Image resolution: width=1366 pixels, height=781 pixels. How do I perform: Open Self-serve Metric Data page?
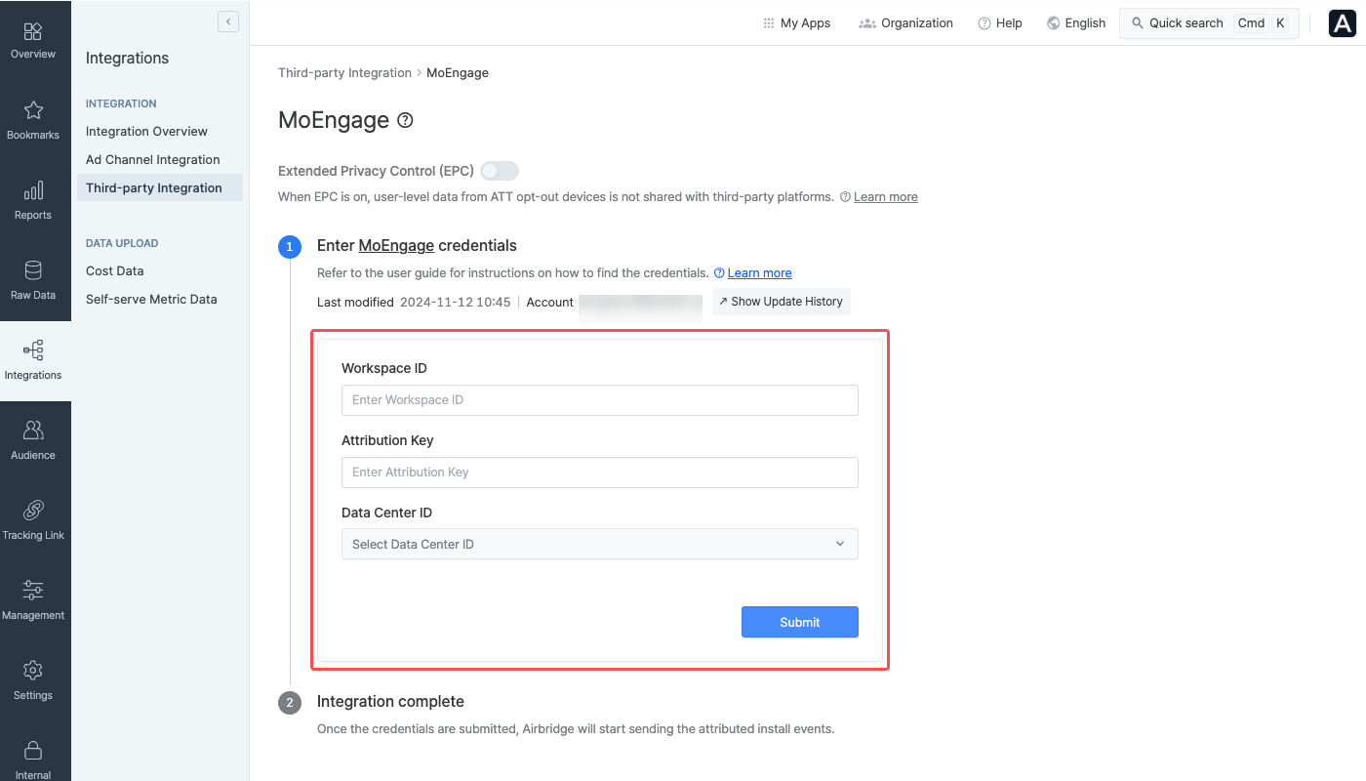151,300
